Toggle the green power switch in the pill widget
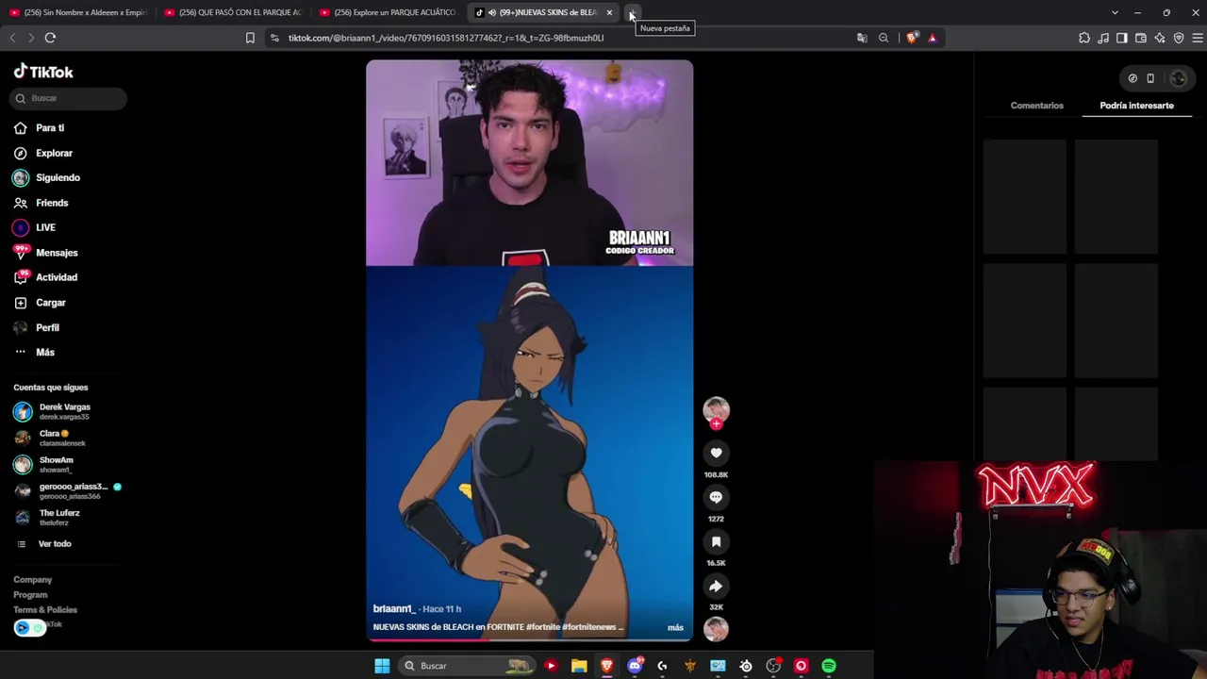Screen dimensions: 1207x679 point(39,628)
